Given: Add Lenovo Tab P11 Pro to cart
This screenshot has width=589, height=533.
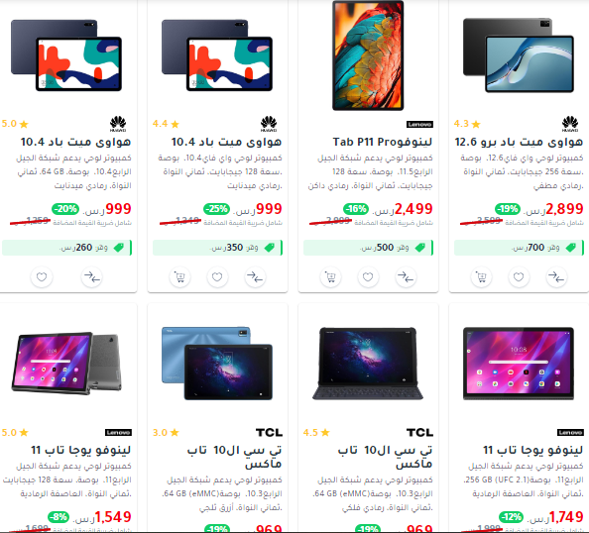Looking at the screenshot, I should click(330, 277).
